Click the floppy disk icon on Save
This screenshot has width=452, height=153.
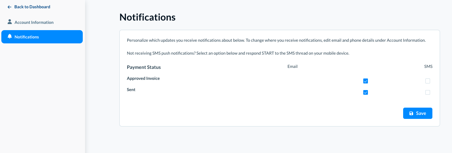(411, 113)
